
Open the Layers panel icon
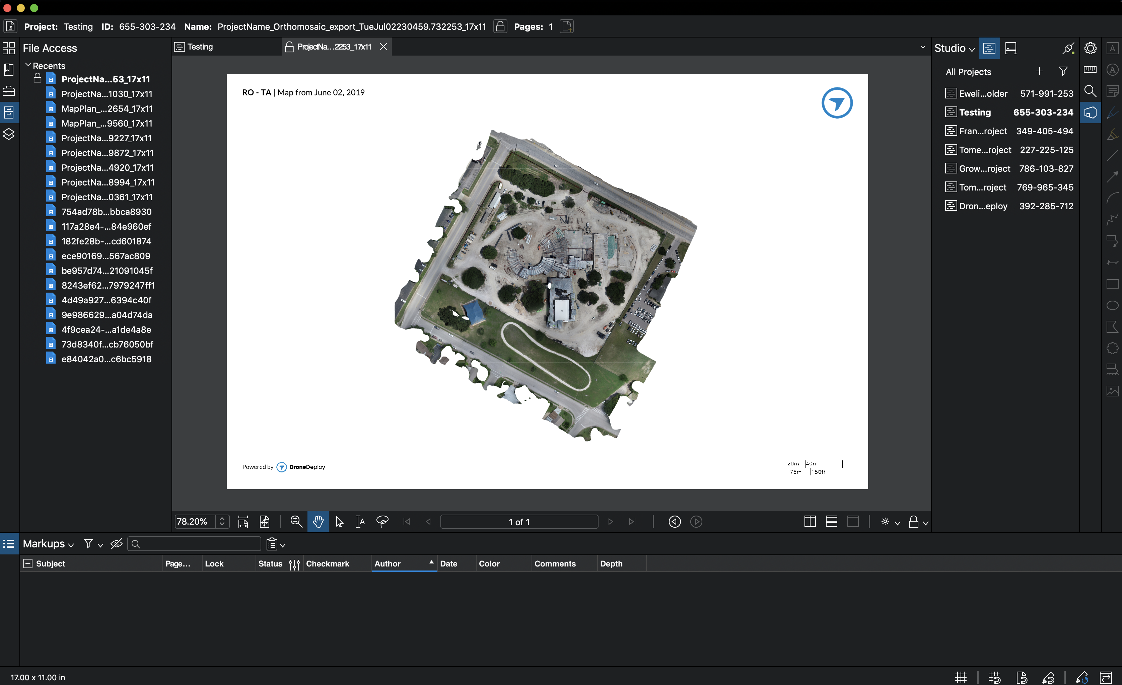click(9, 134)
